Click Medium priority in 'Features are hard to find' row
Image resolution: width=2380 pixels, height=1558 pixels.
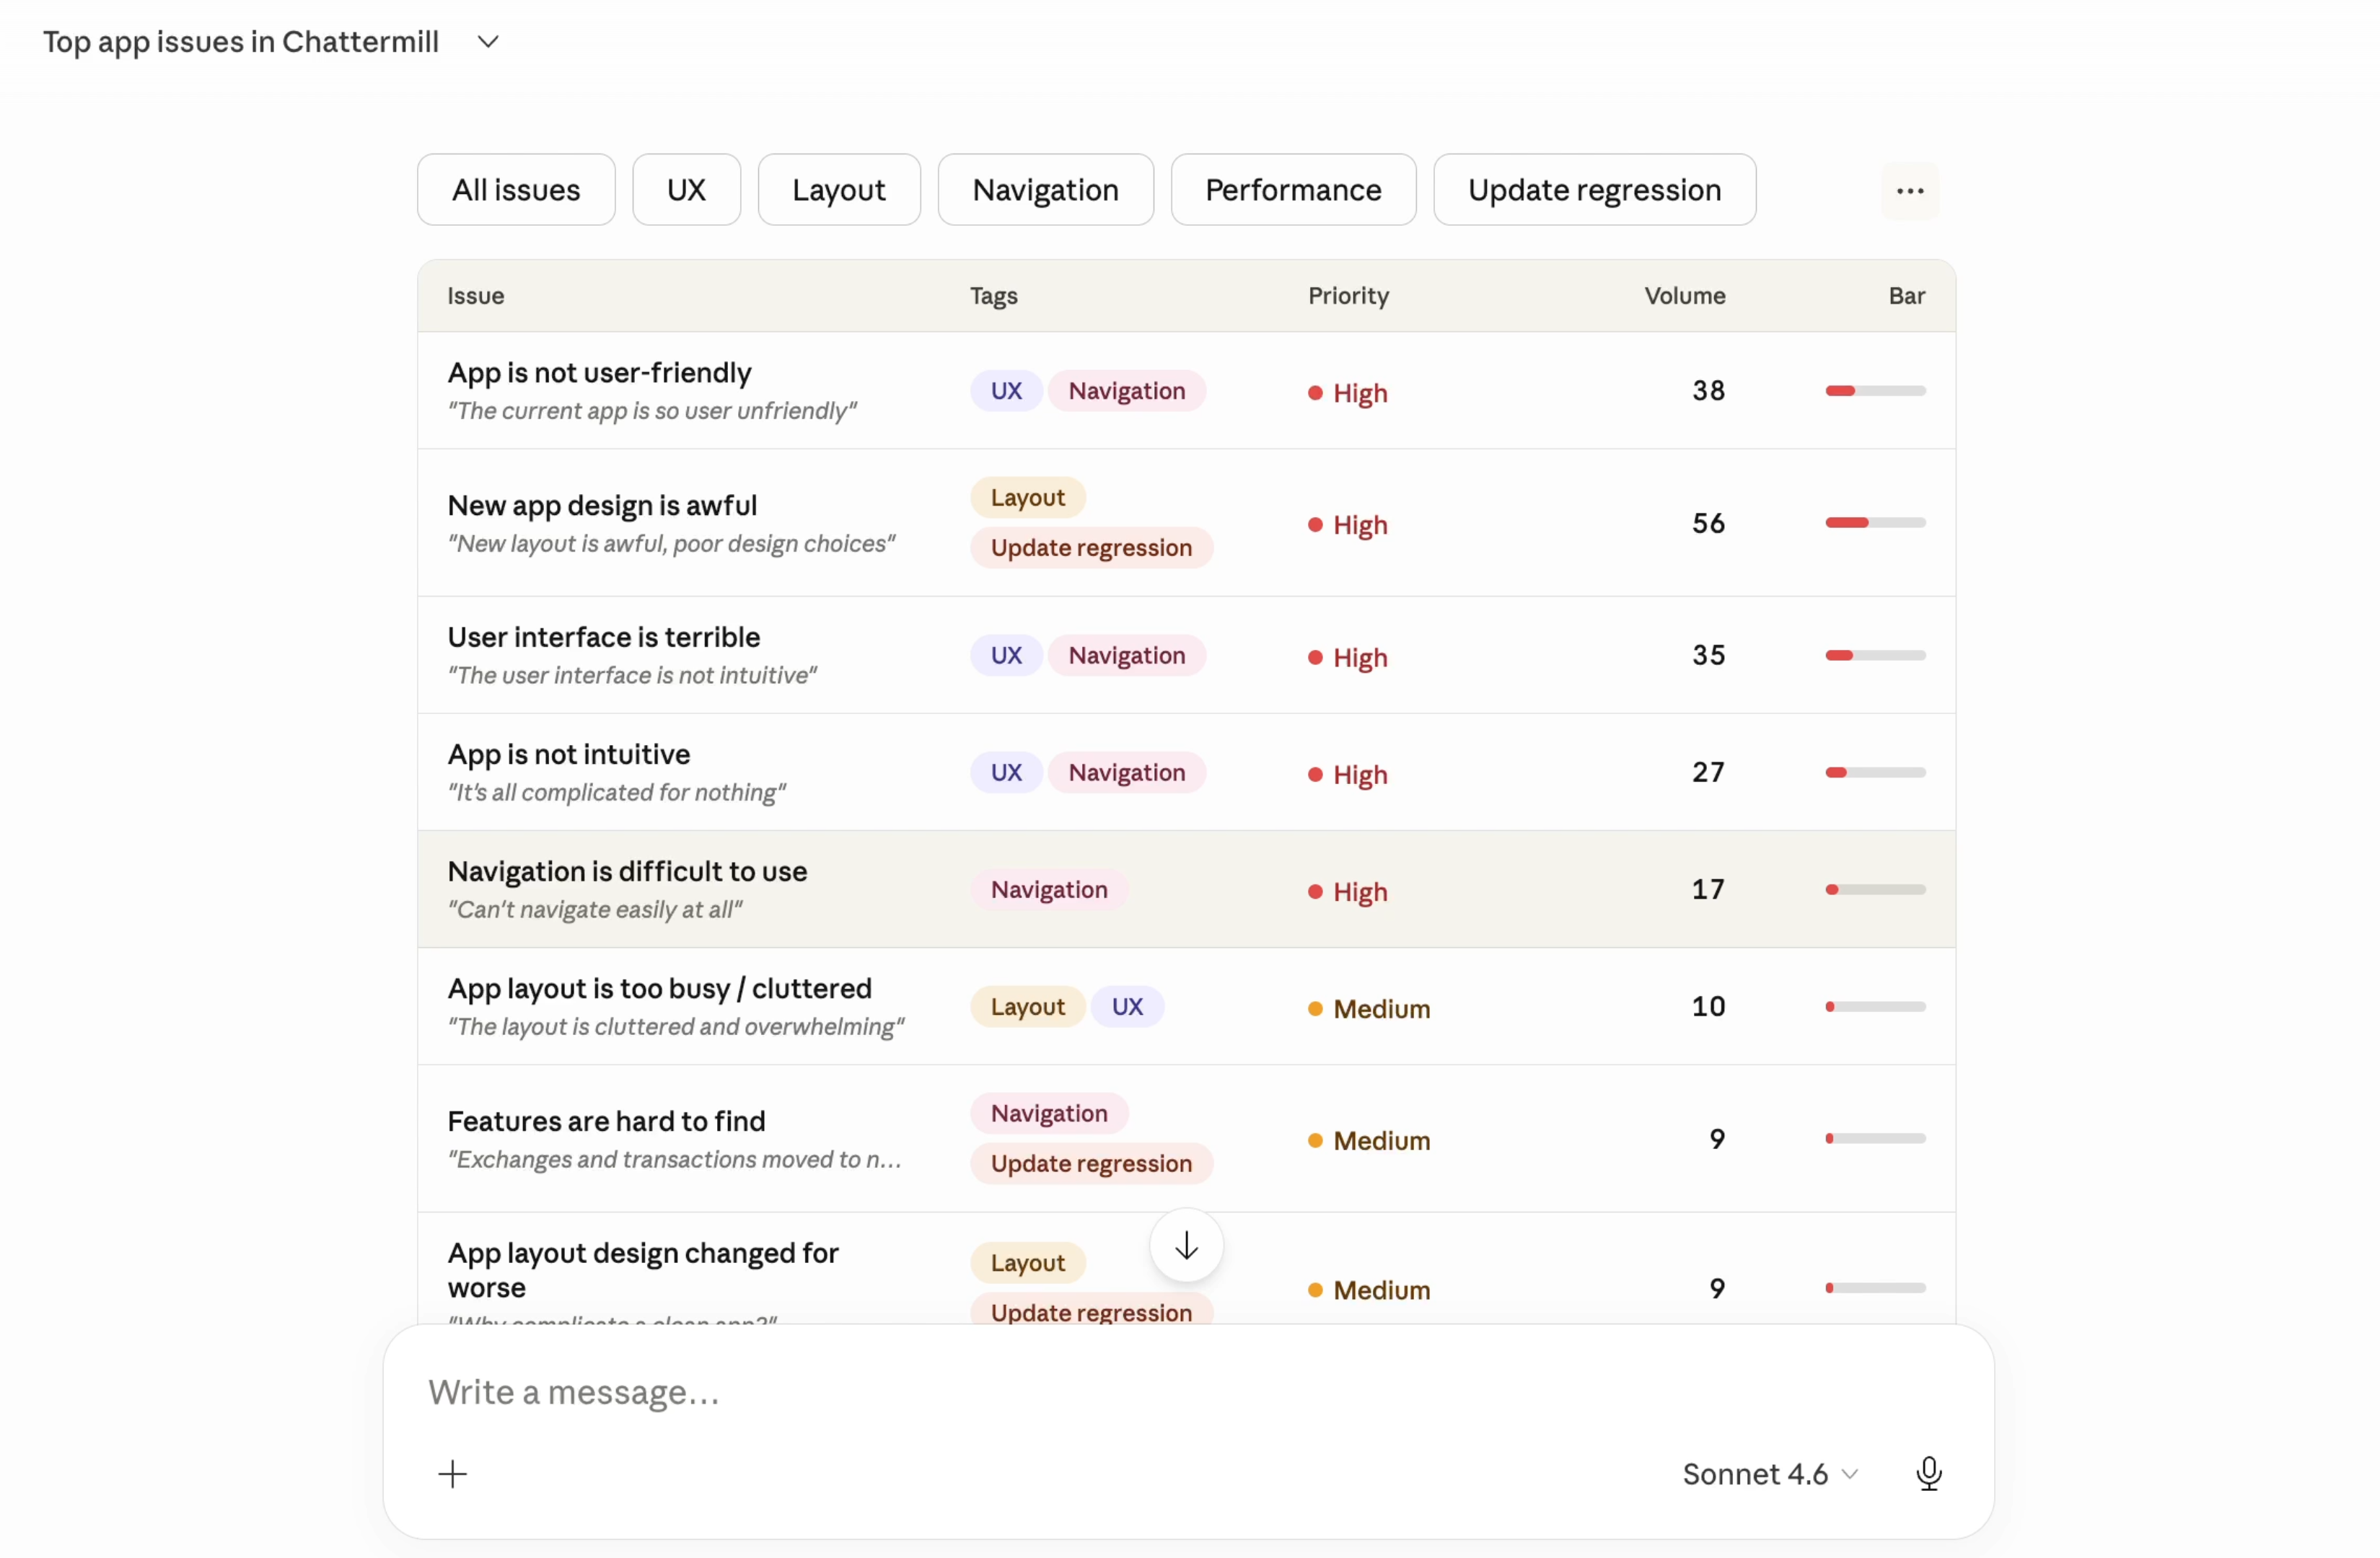[x=1369, y=1141]
